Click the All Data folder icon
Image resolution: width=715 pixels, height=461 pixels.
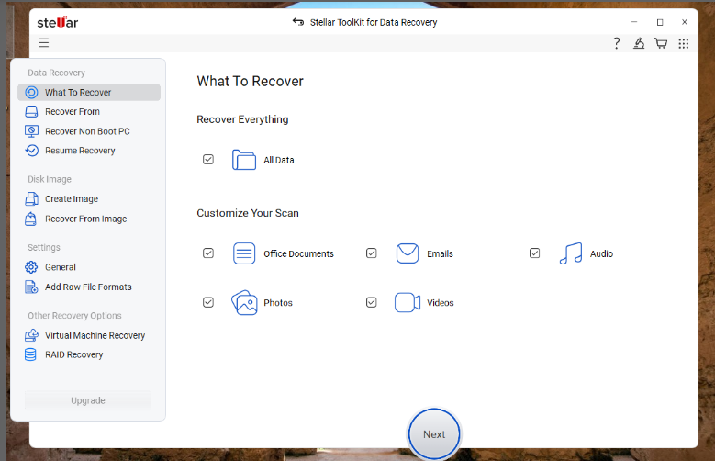(244, 160)
